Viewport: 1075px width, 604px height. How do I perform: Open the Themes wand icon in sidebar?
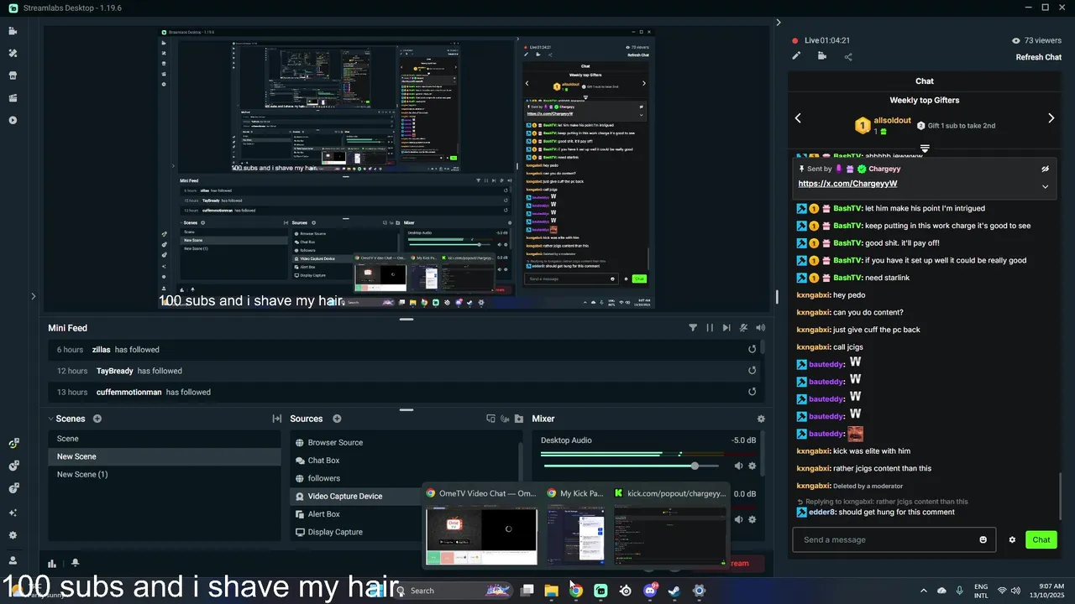(x=13, y=53)
